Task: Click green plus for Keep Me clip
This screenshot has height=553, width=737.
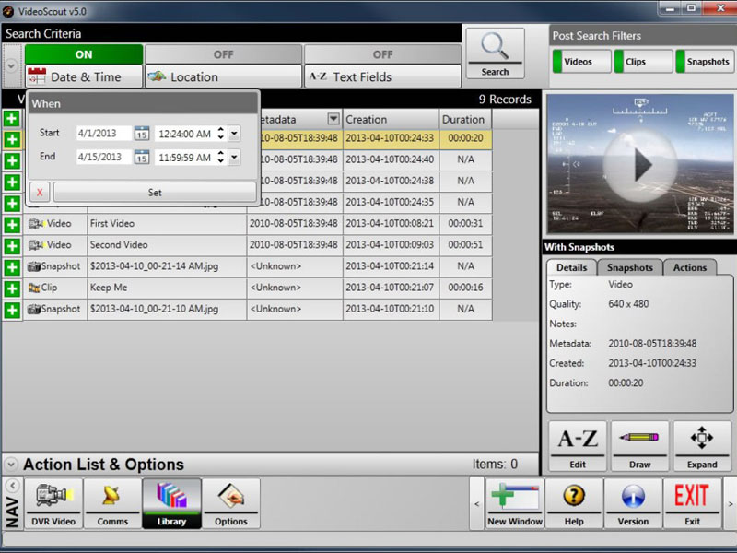Action: (x=12, y=288)
